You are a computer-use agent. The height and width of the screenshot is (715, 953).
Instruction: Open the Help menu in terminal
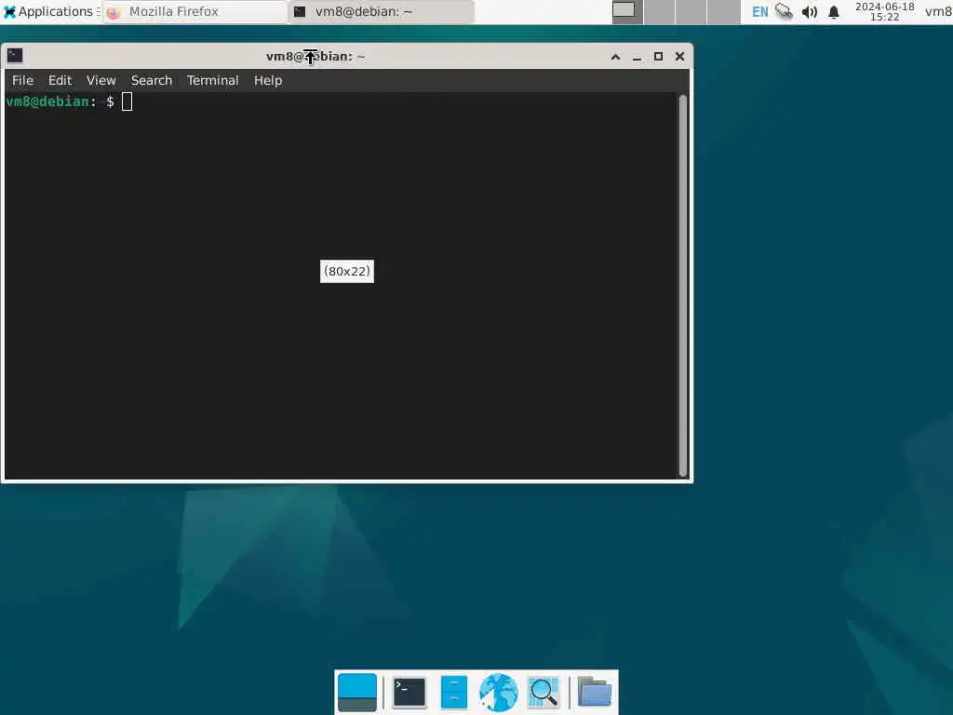pyautogui.click(x=267, y=80)
